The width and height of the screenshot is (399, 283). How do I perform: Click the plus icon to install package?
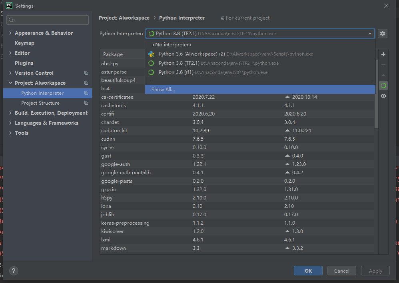383,54
